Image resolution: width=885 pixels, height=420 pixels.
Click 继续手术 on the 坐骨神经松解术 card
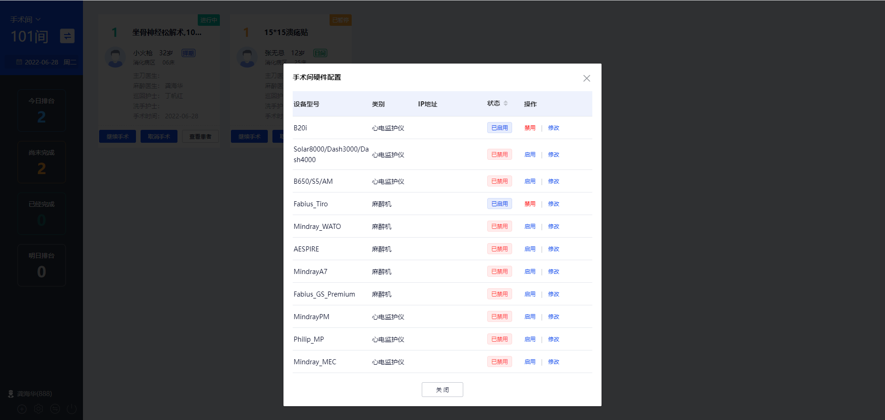click(118, 136)
